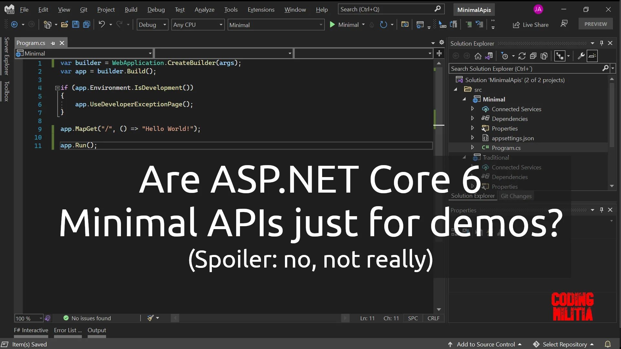Expand the Dependencies node under Minimal
The width and height of the screenshot is (621, 349).
tap(472, 119)
